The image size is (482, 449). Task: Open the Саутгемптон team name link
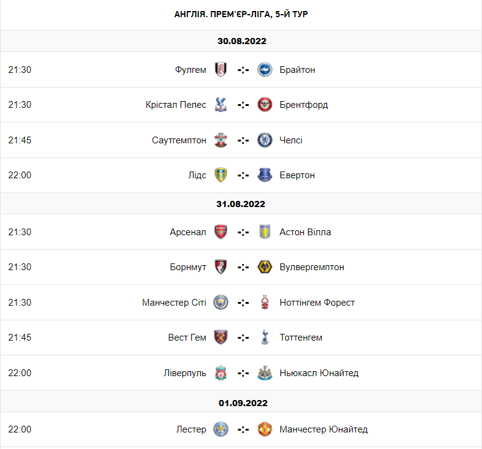179,140
